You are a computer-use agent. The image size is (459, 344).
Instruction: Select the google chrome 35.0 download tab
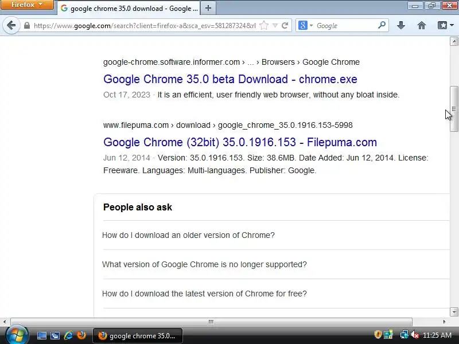coord(129,8)
